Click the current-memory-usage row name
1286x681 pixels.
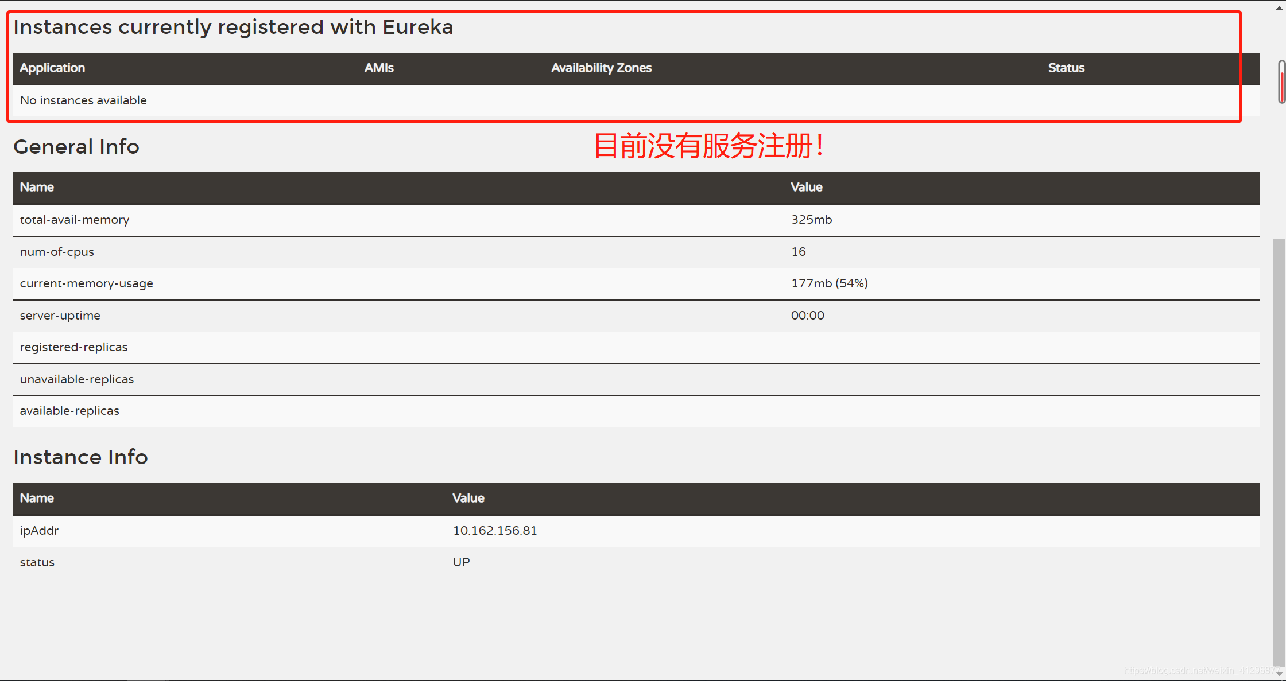pyautogui.click(x=86, y=283)
